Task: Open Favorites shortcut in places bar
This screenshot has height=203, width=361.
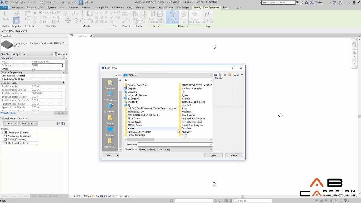Action: (x=110, y=120)
